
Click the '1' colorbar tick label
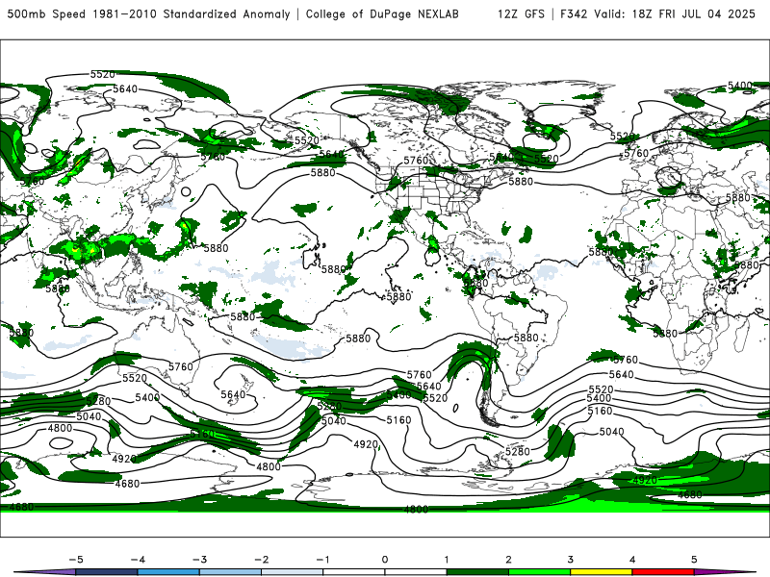coord(447,560)
